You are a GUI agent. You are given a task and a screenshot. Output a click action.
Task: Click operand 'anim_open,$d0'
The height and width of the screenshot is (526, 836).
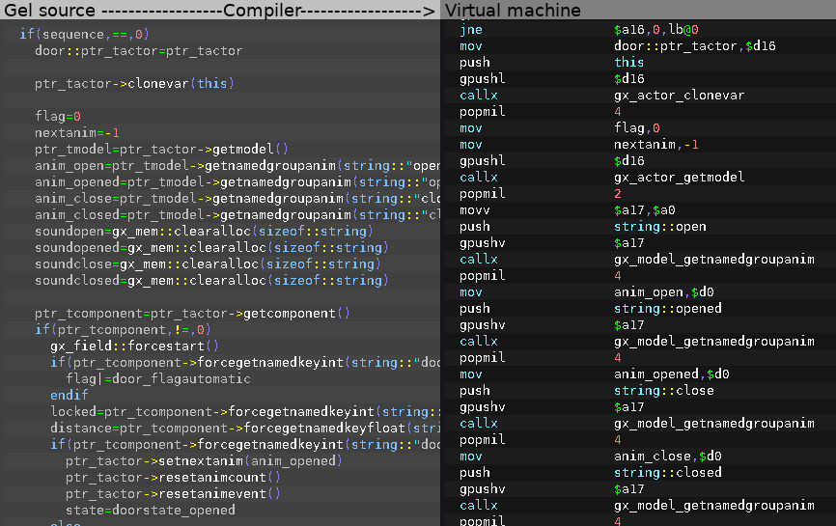[663, 292]
